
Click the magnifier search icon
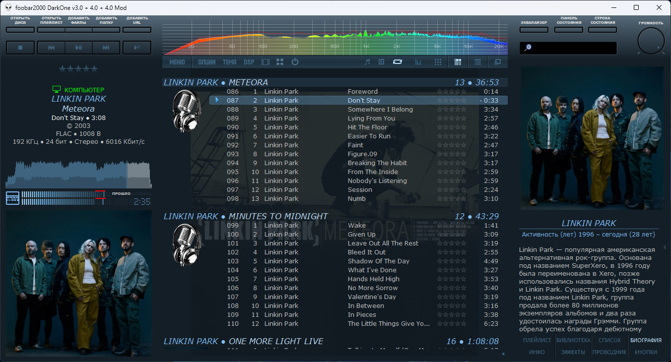pos(528,47)
